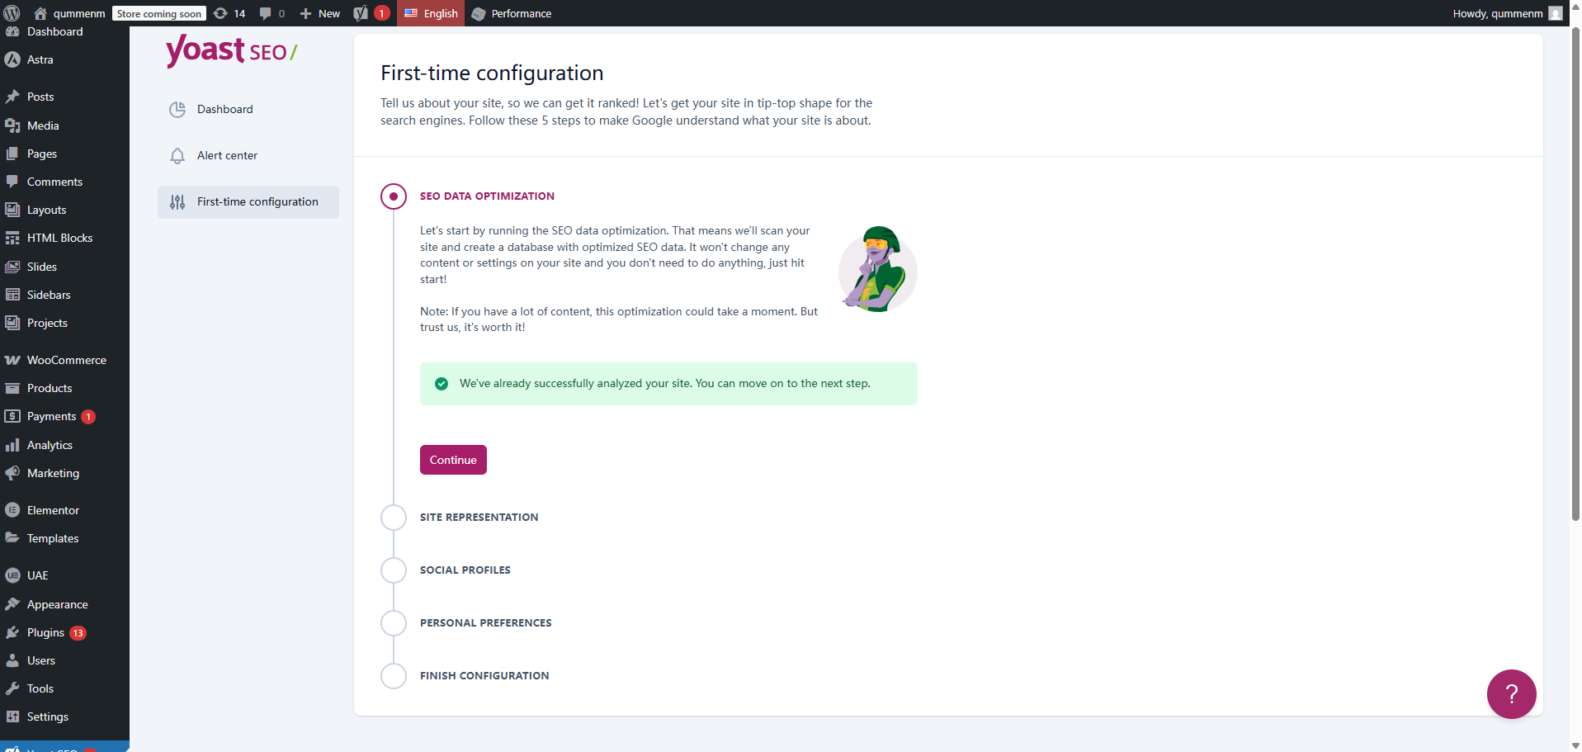1582x752 pixels.
Task: Expand the Personal Preferences step
Action: click(x=485, y=623)
